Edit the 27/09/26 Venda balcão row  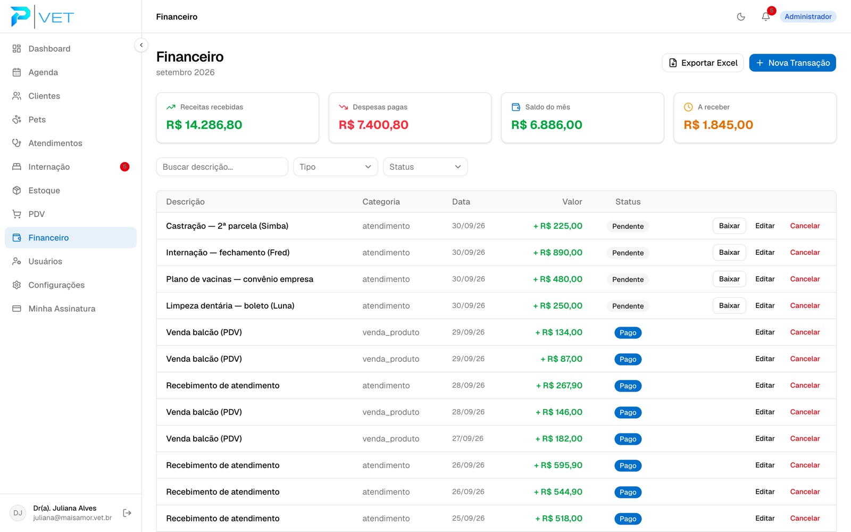tap(765, 438)
